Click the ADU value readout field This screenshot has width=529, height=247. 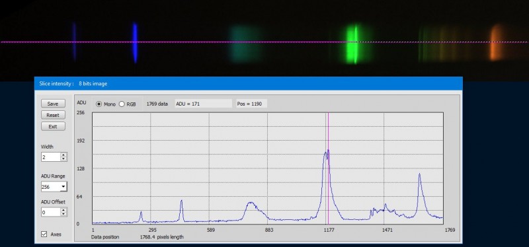pyautogui.click(x=203, y=104)
